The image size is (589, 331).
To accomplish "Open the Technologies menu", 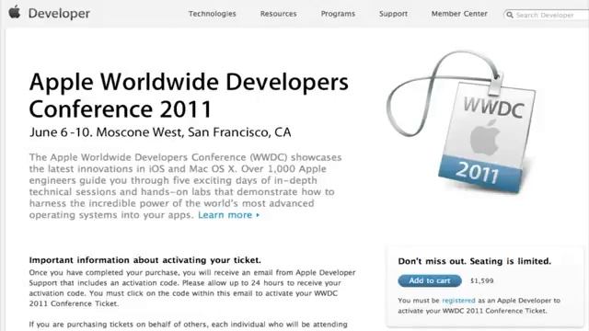I will 213,14.
